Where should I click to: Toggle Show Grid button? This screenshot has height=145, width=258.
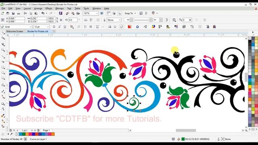click(114, 13)
